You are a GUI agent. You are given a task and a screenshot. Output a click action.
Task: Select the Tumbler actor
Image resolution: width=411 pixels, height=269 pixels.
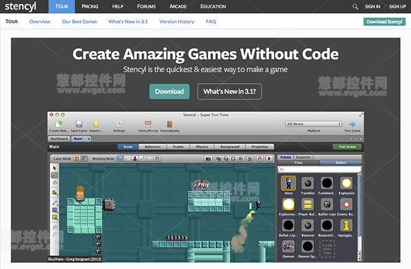coord(308,183)
